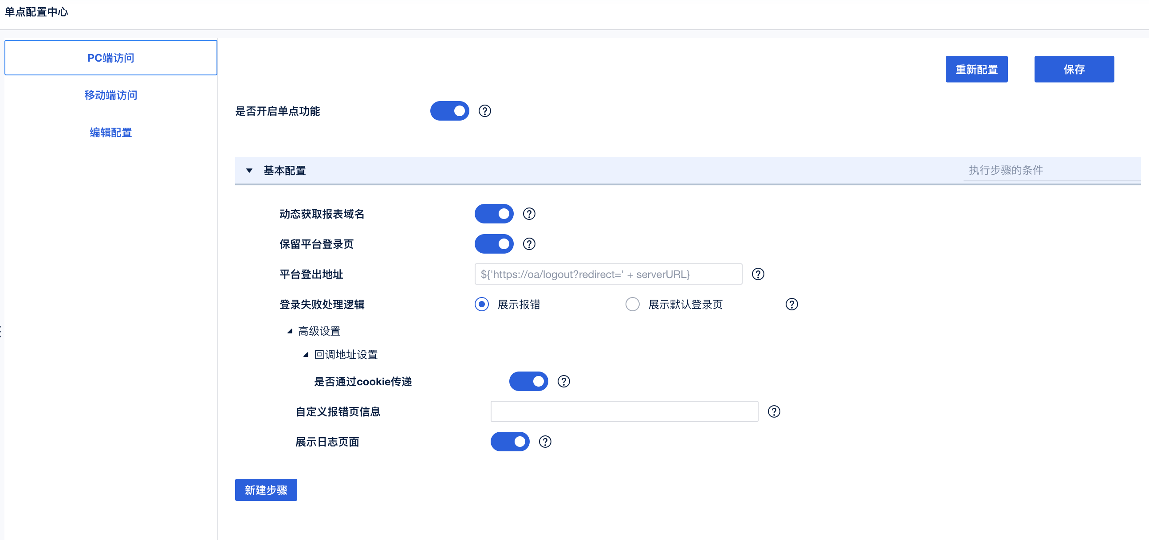Collapse the 高级设置 group
This screenshot has height=540, width=1149.
290,331
